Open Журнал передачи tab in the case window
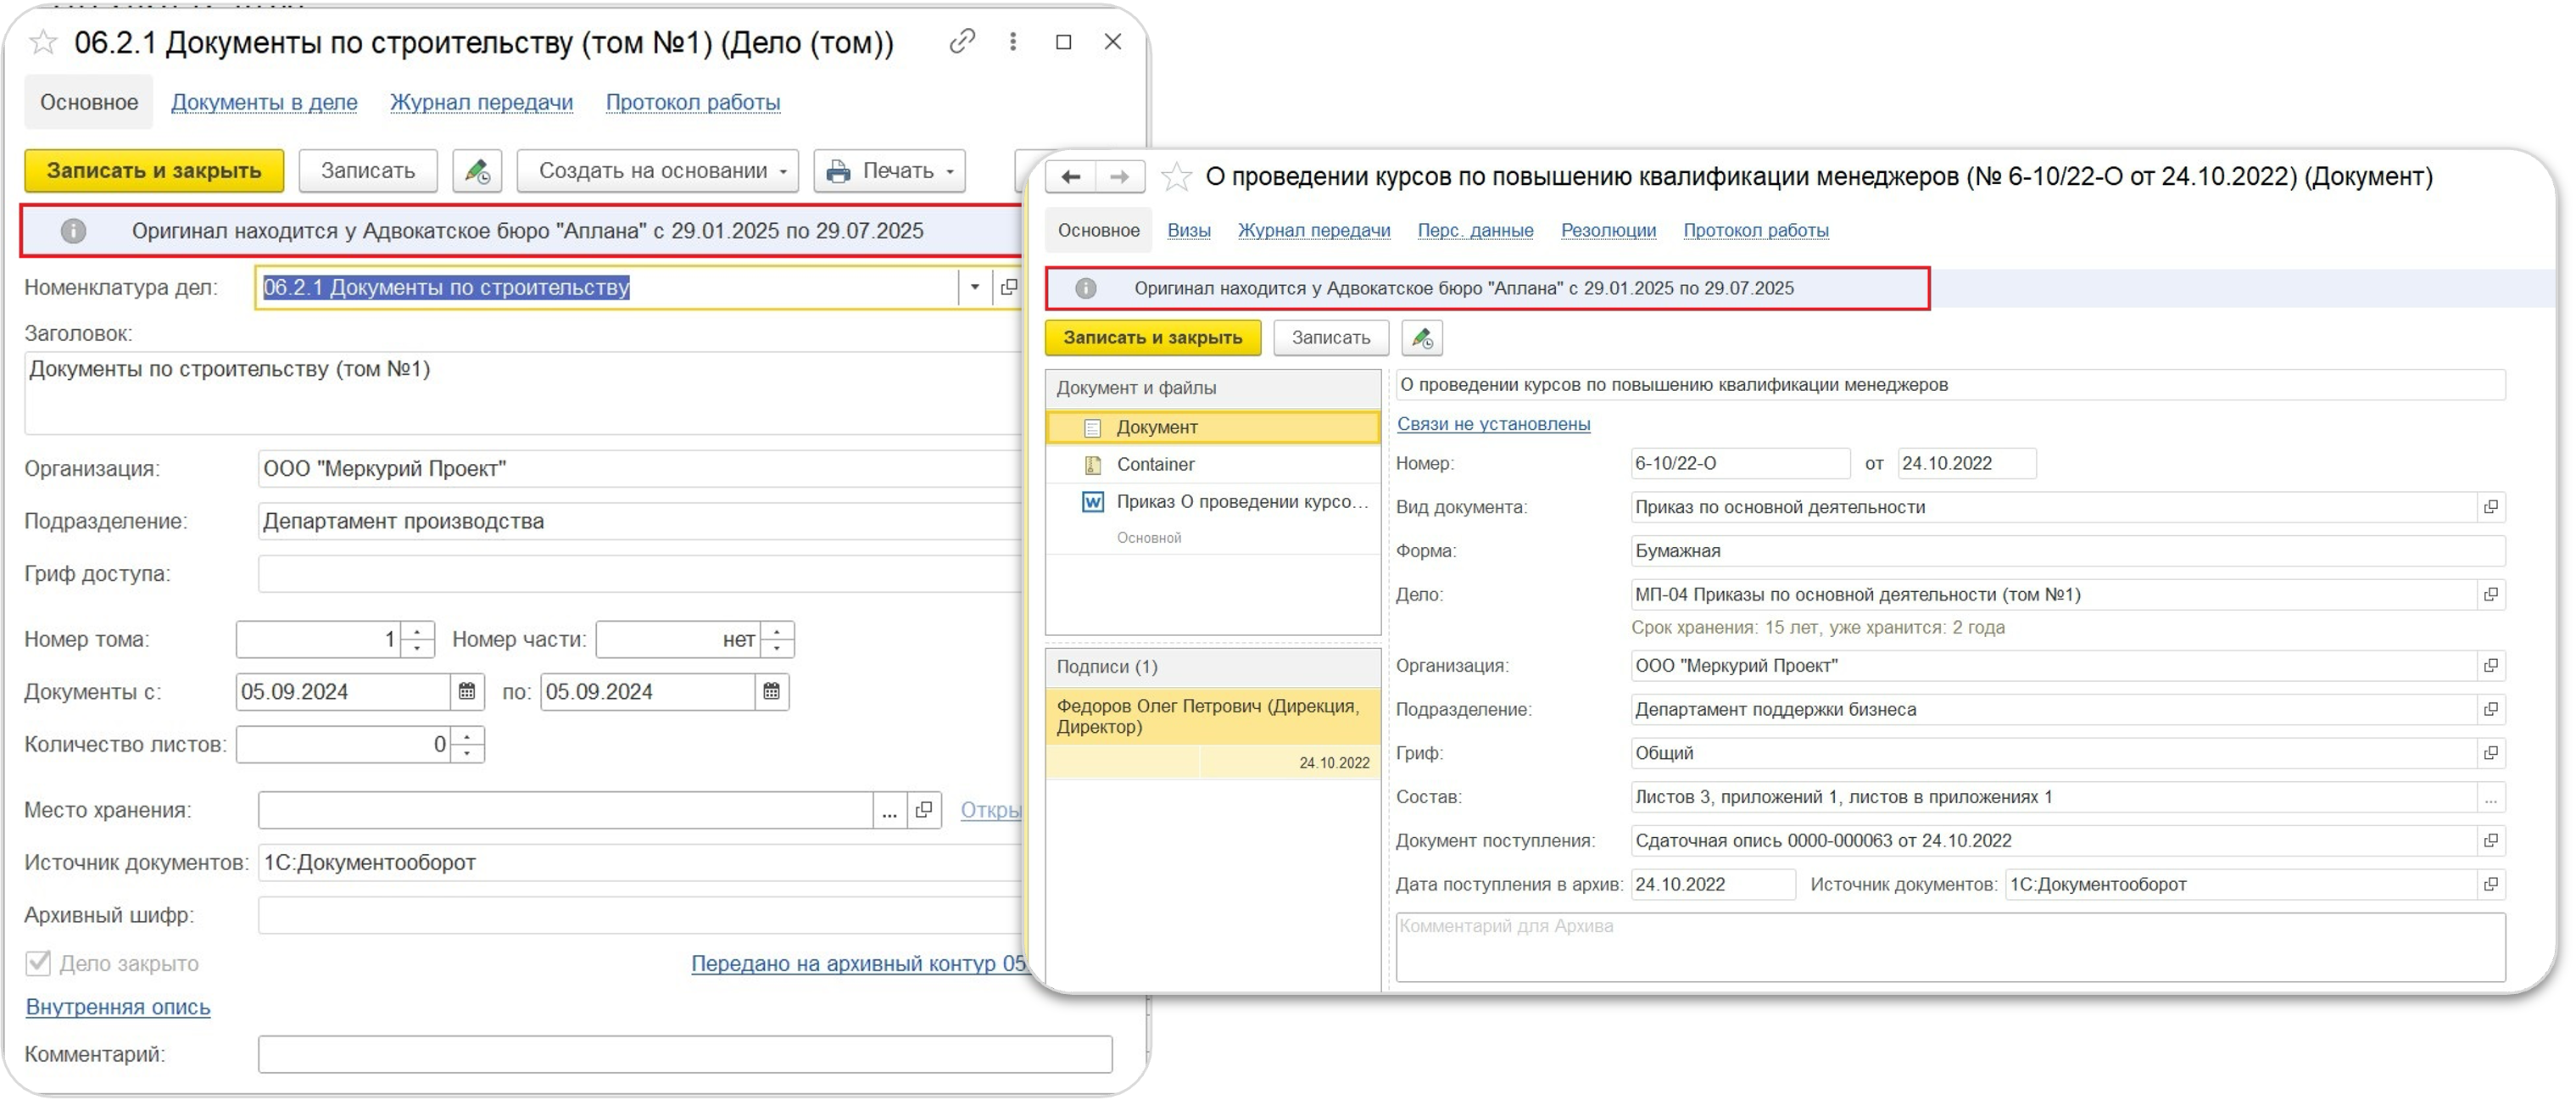Image resolution: width=2576 pixels, height=1100 pixels. pyautogui.click(x=481, y=102)
